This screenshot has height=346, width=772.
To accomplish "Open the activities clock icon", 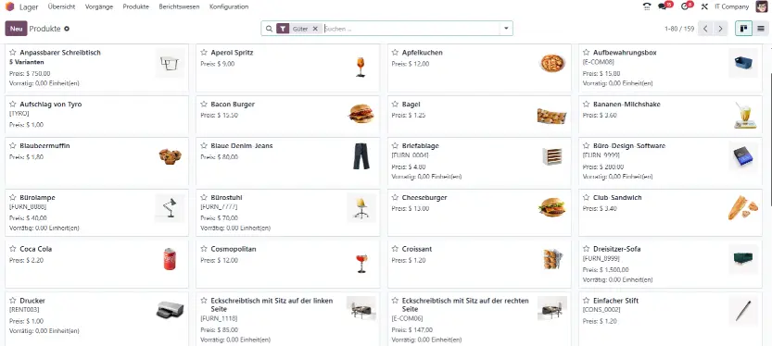I will (x=685, y=6).
